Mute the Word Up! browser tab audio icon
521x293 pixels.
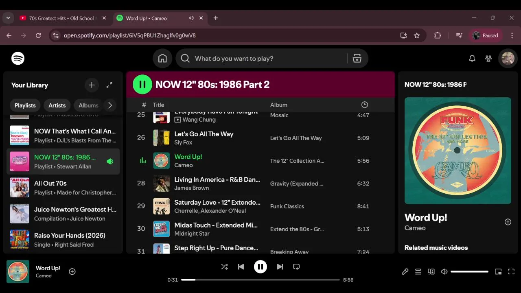(191, 18)
